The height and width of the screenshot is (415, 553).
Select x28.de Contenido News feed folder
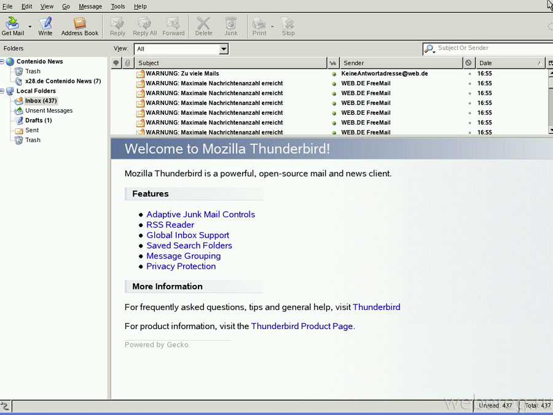(63, 81)
